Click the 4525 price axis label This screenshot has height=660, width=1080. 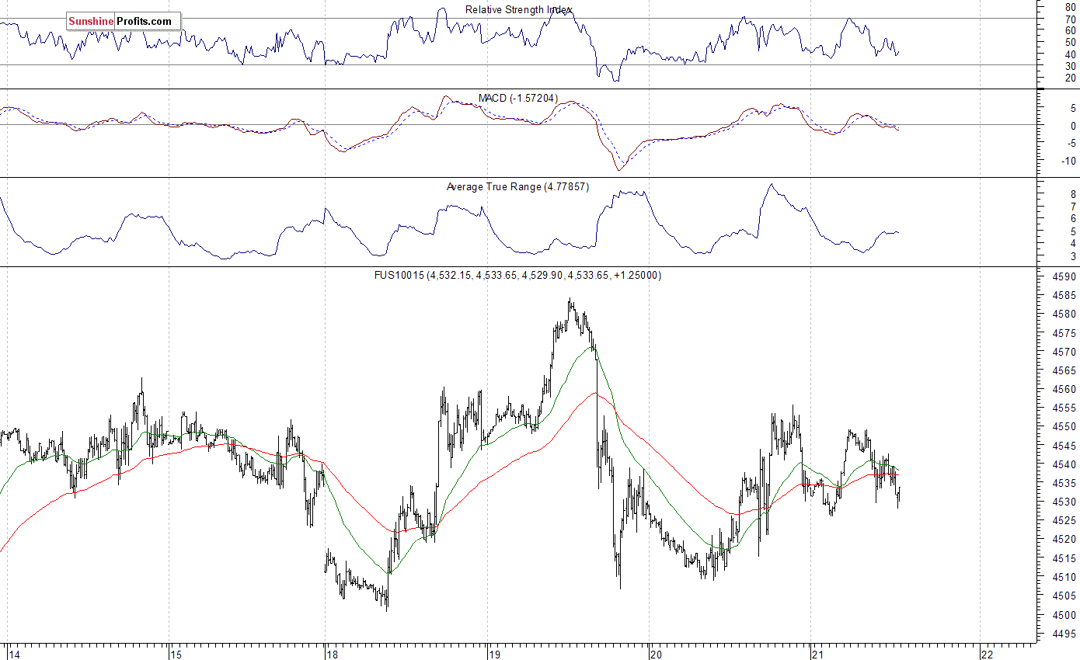coord(1065,520)
